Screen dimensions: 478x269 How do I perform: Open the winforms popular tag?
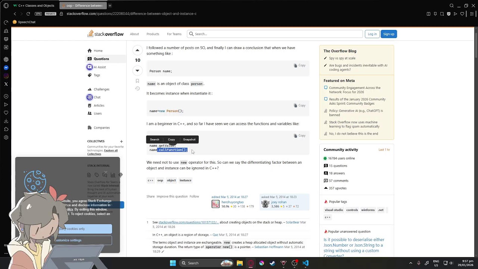[368, 210]
